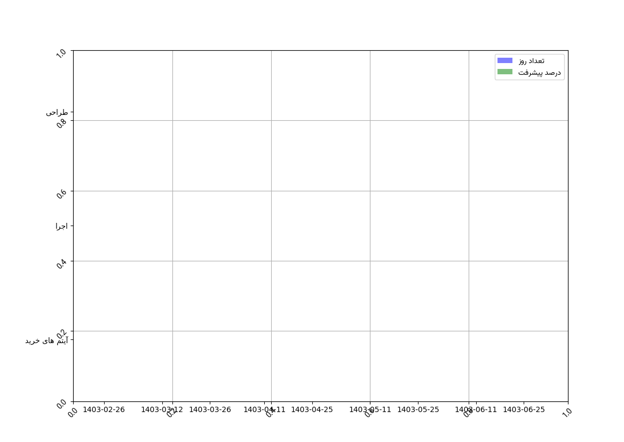Select the 1403-02-26 date tick label
Viewport: 624px width, 442px height.
click(x=104, y=410)
